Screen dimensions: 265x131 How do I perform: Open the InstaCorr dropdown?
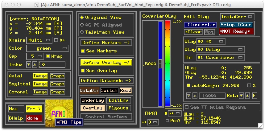[237, 17]
